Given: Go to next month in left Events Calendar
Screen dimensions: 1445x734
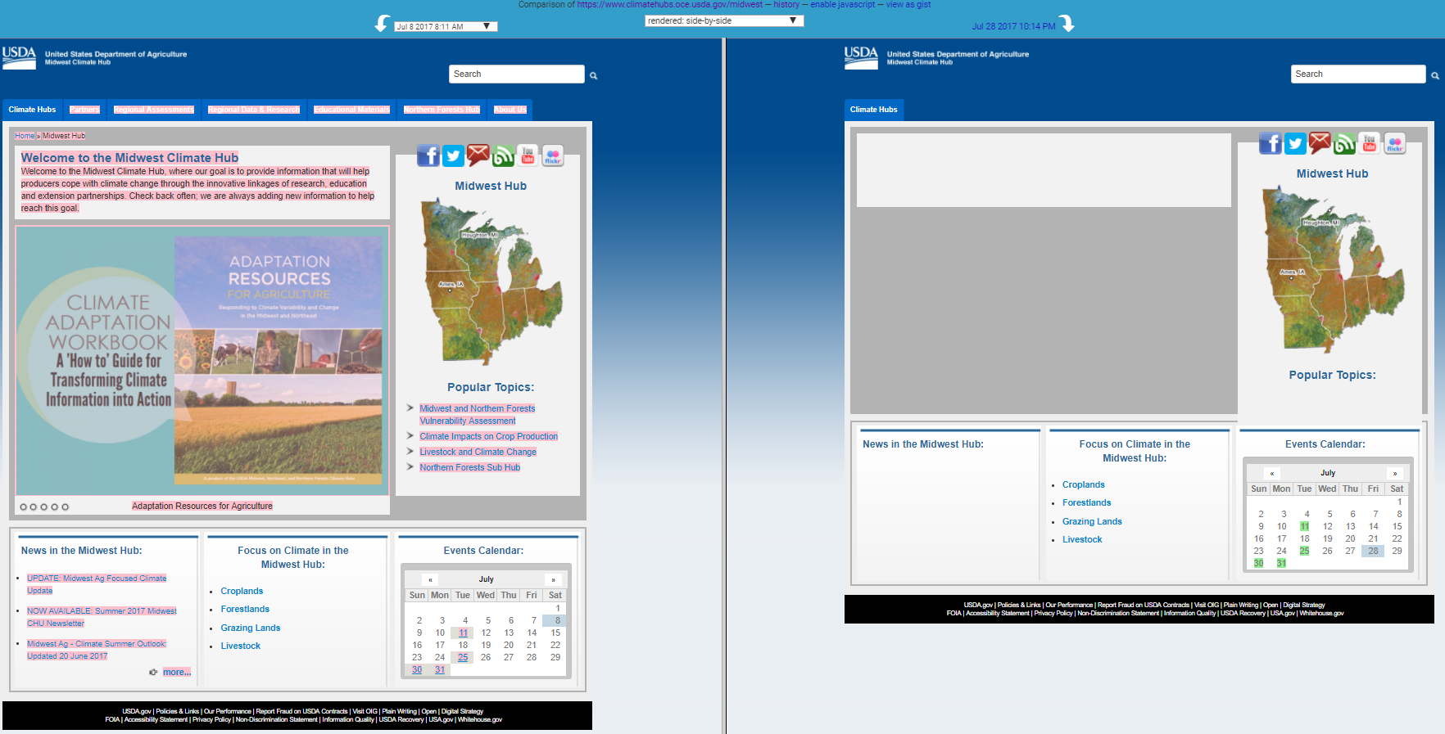Looking at the screenshot, I should click(x=553, y=579).
